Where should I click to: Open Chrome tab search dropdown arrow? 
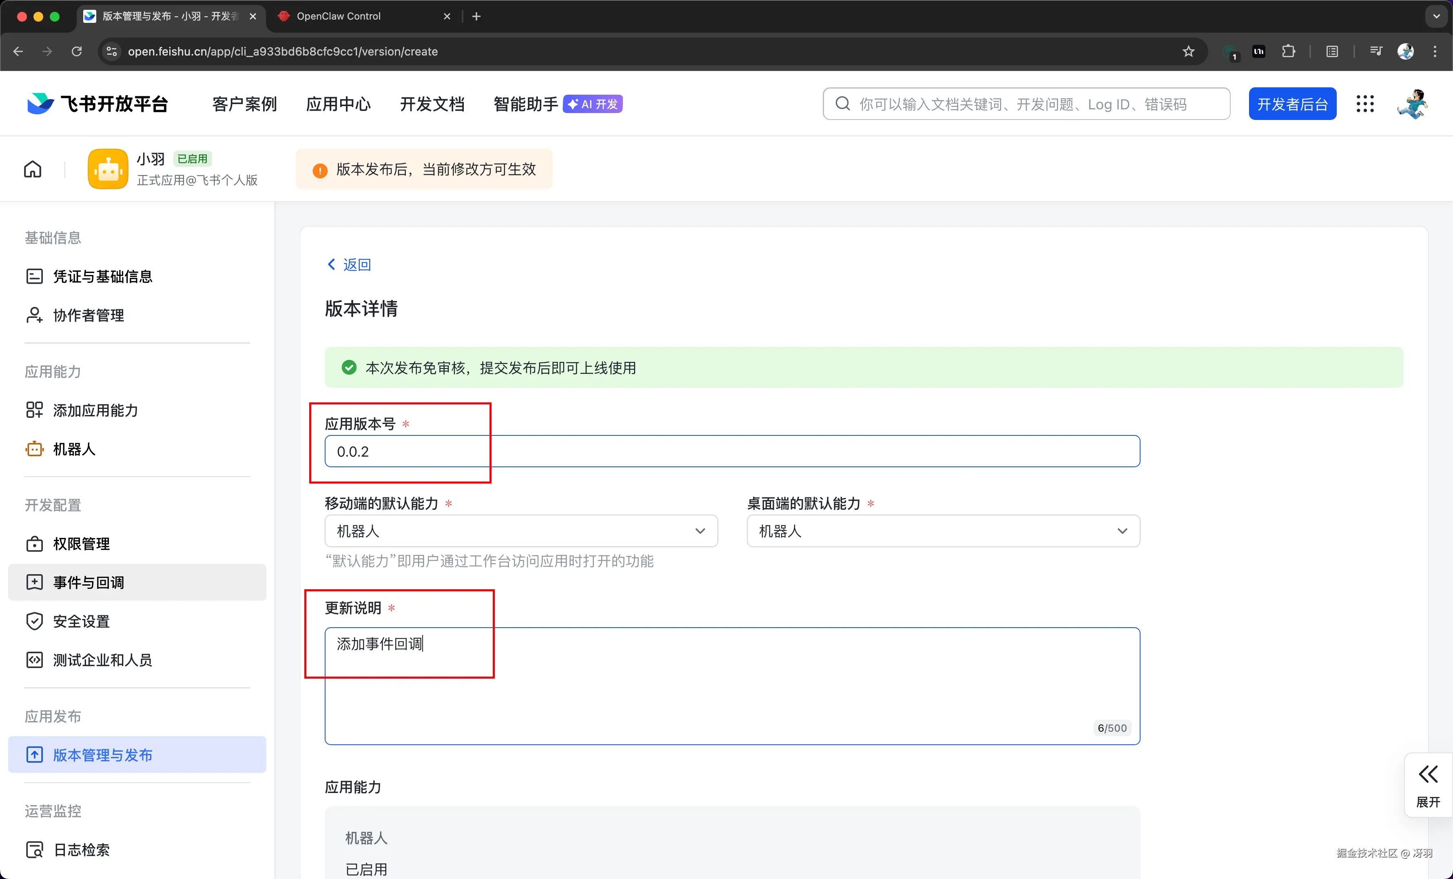pos(1436,16)
